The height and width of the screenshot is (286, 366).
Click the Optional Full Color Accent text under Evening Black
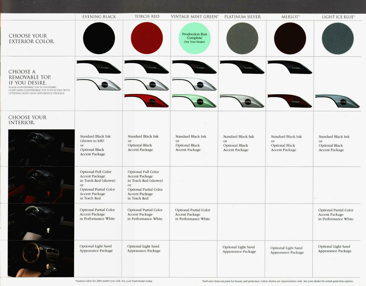pyautogui.click(x=98, y=176)
